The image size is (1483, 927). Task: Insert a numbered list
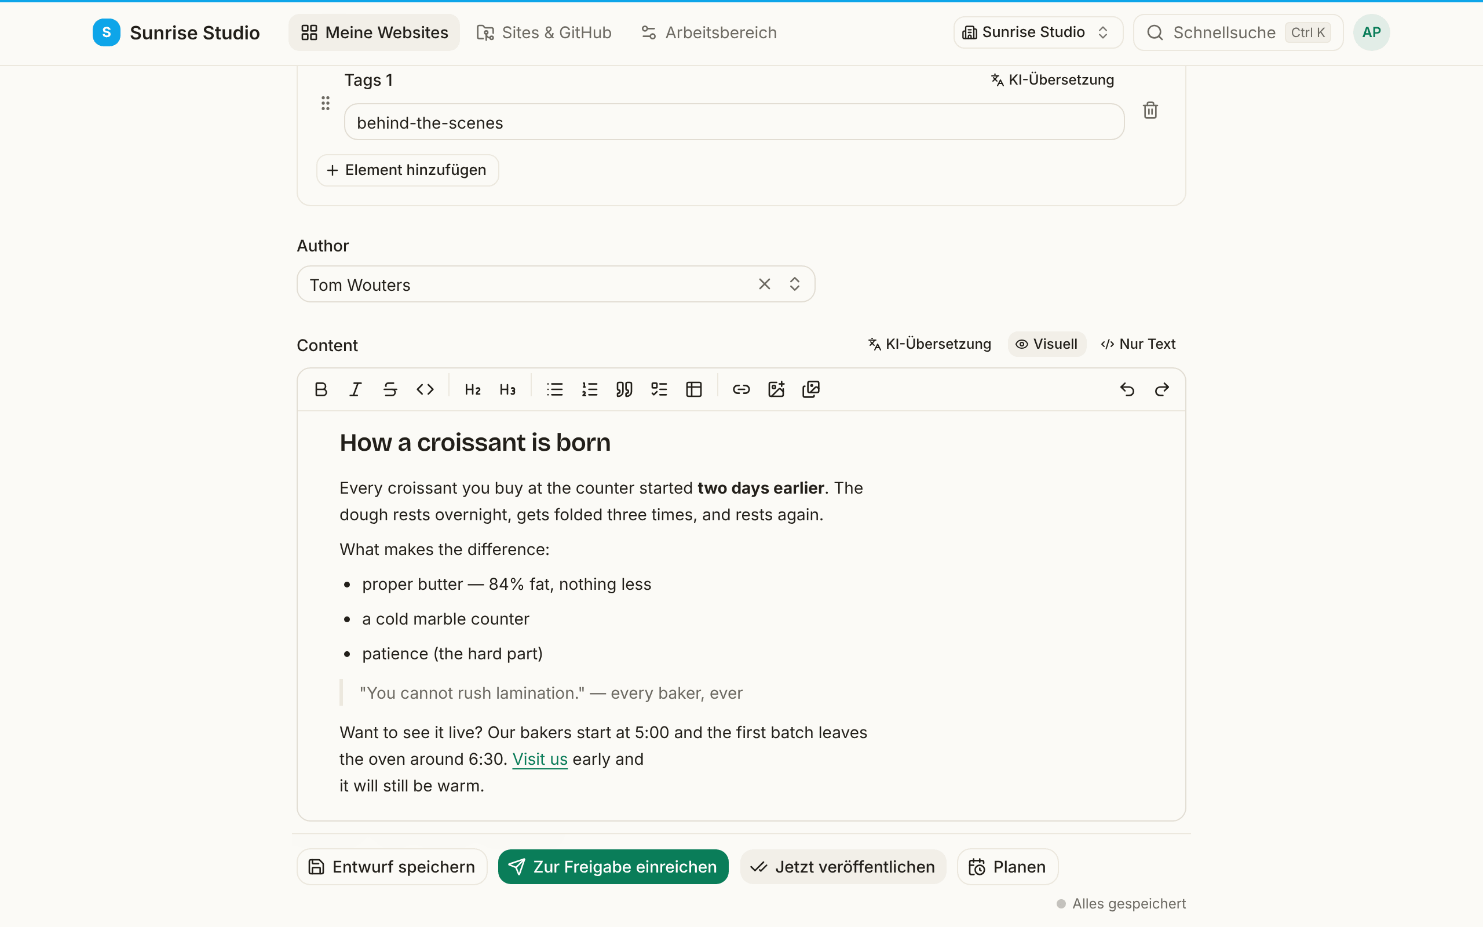coord(590,389)
